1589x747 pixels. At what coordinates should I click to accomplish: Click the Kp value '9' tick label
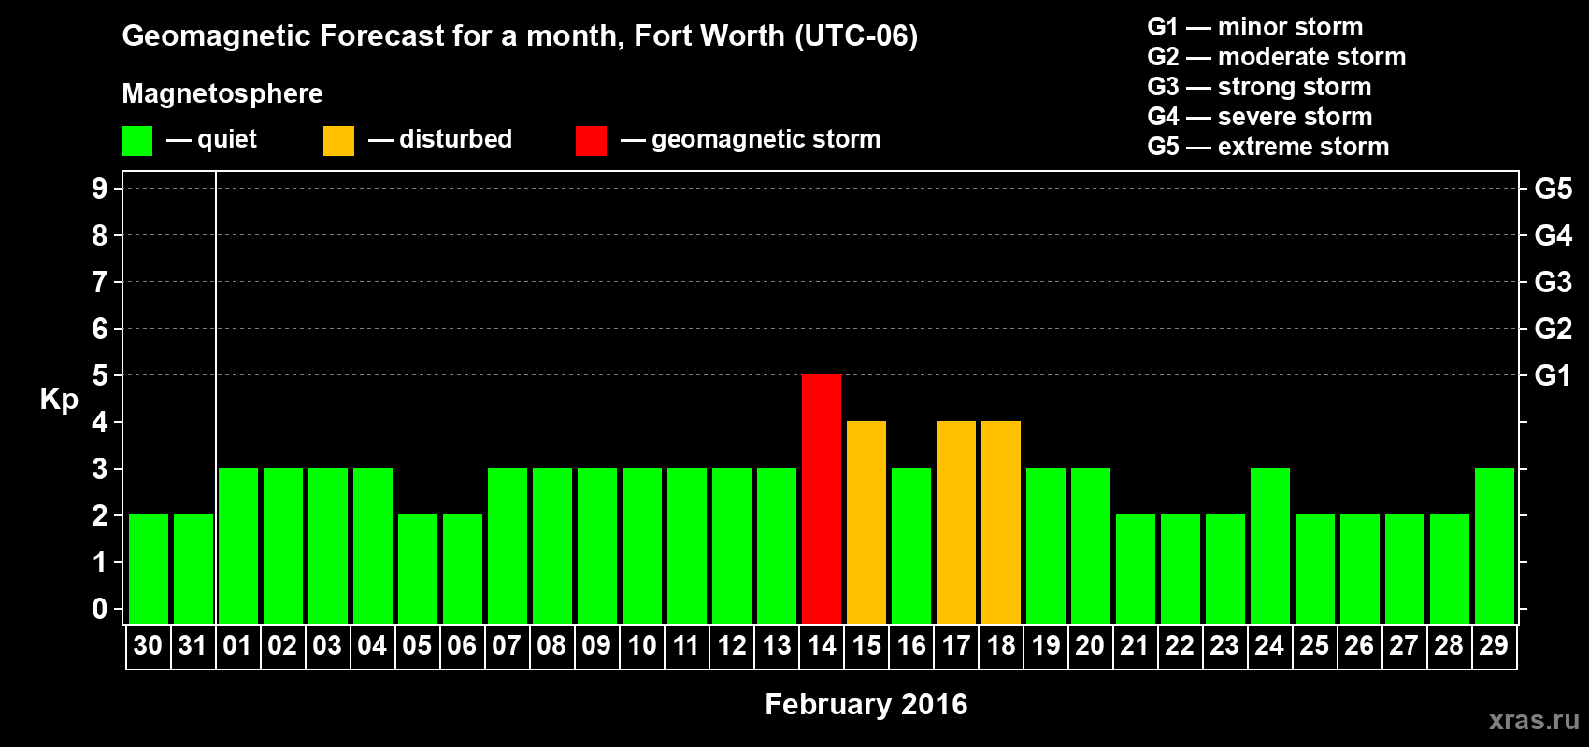point(100,189)
